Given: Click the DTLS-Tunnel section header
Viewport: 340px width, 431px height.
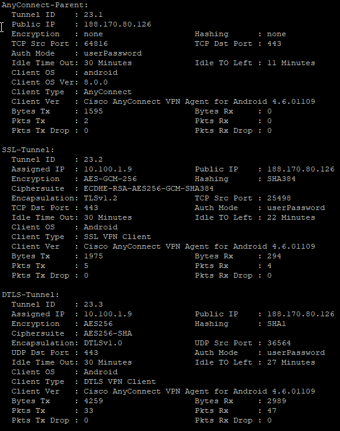Looking at the screenshot, I should [31, 295].
